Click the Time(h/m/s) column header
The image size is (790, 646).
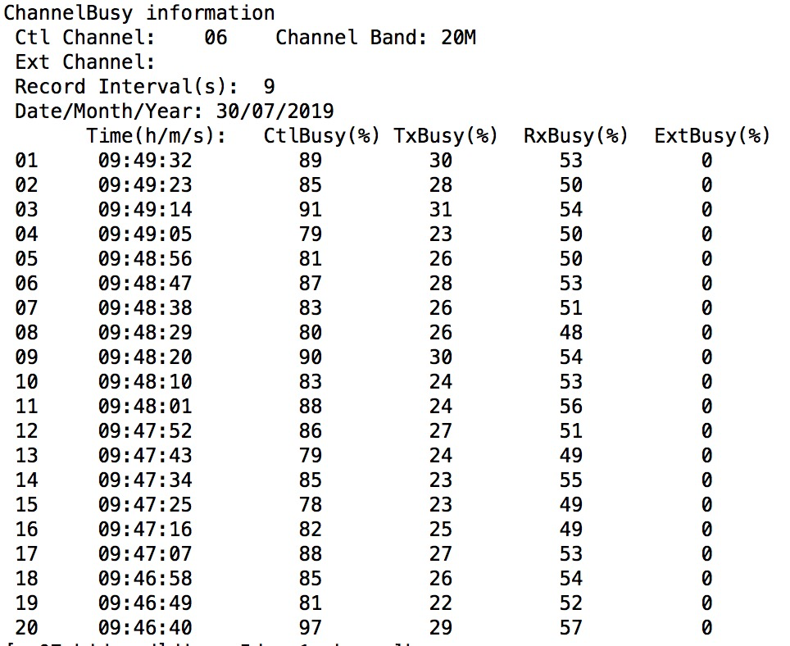click(x=156, y=136)
